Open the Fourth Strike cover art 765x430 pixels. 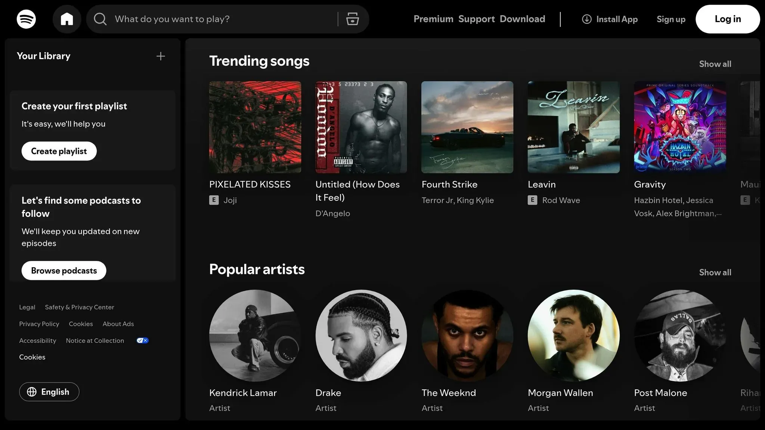click(x=467, y=127)
